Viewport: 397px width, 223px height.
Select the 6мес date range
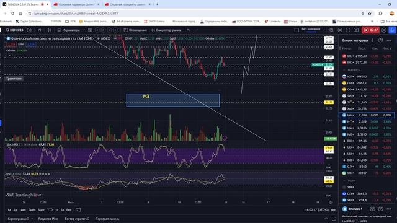tap(41, 210)
